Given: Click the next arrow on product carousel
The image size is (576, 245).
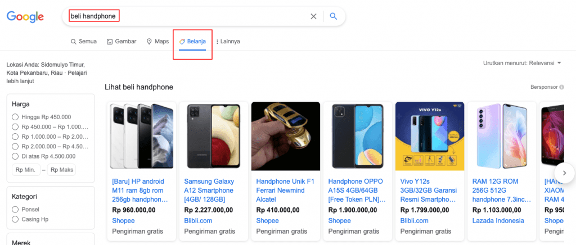Looking at the screenshot, I should tap(564, 173).
